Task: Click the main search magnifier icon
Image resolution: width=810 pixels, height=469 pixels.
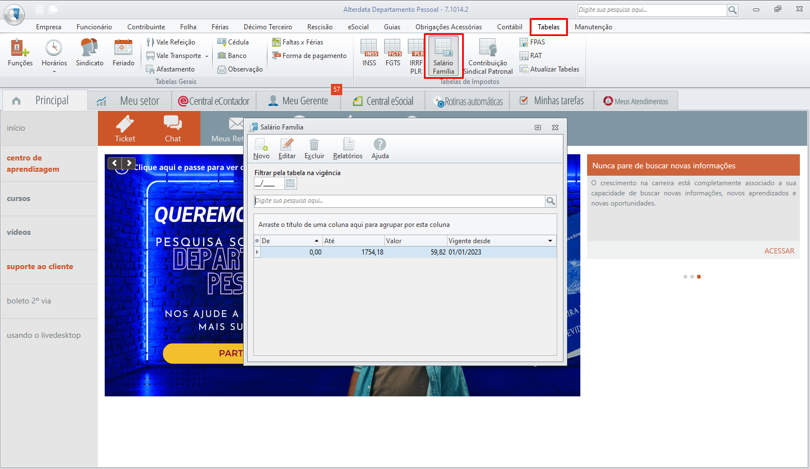Action: click(732, 10)
